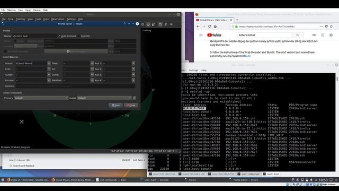This screenshot has height=191, width=339.
Task: Open the KStars Pointing menu
Action: [20, 19]
